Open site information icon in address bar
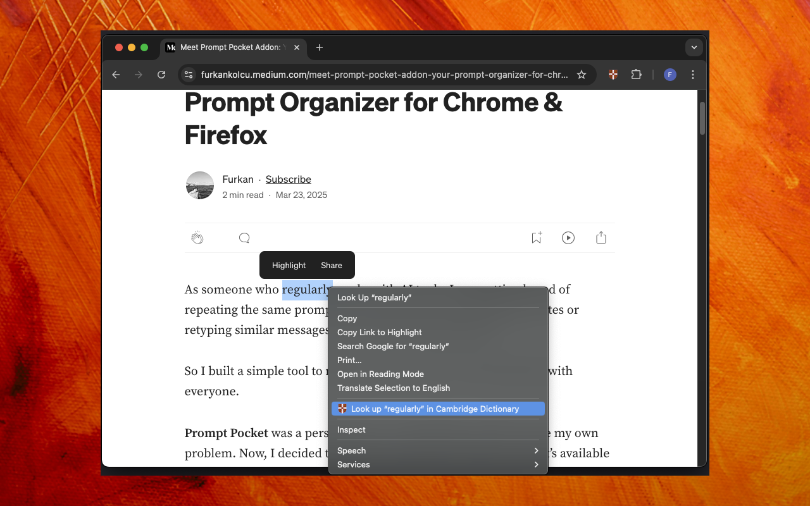The width and height of the screenshot is (810, 506). pos(188,75)
